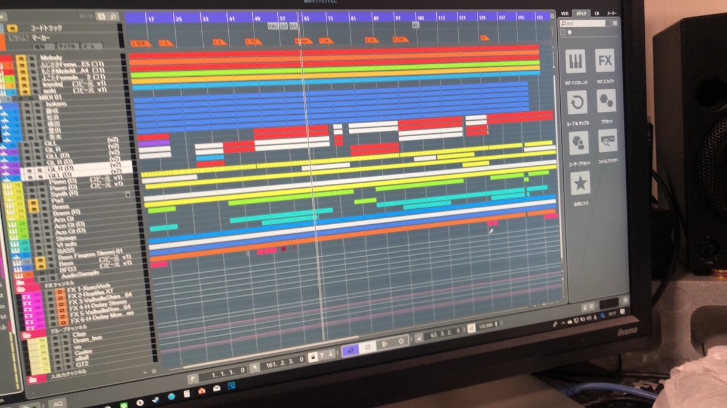
Task: Open the File Browser tile
Action: point(608,141)
